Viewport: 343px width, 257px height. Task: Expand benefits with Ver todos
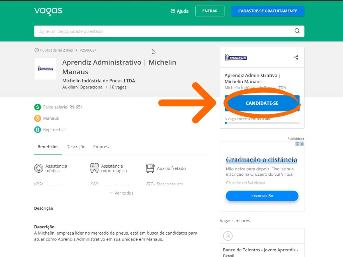pos(122,193)
